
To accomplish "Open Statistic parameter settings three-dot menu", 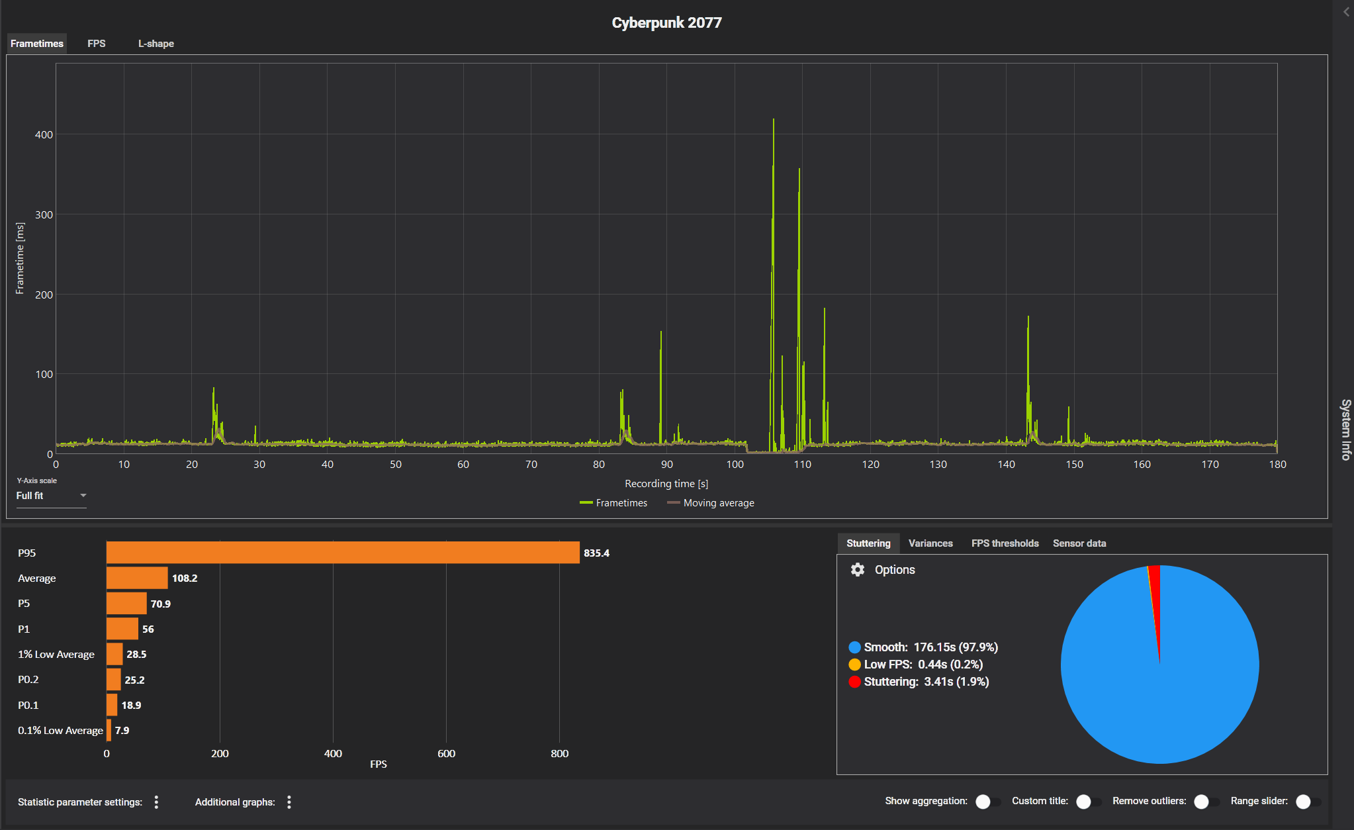I will pyautogui.click(x=157, y=802).
